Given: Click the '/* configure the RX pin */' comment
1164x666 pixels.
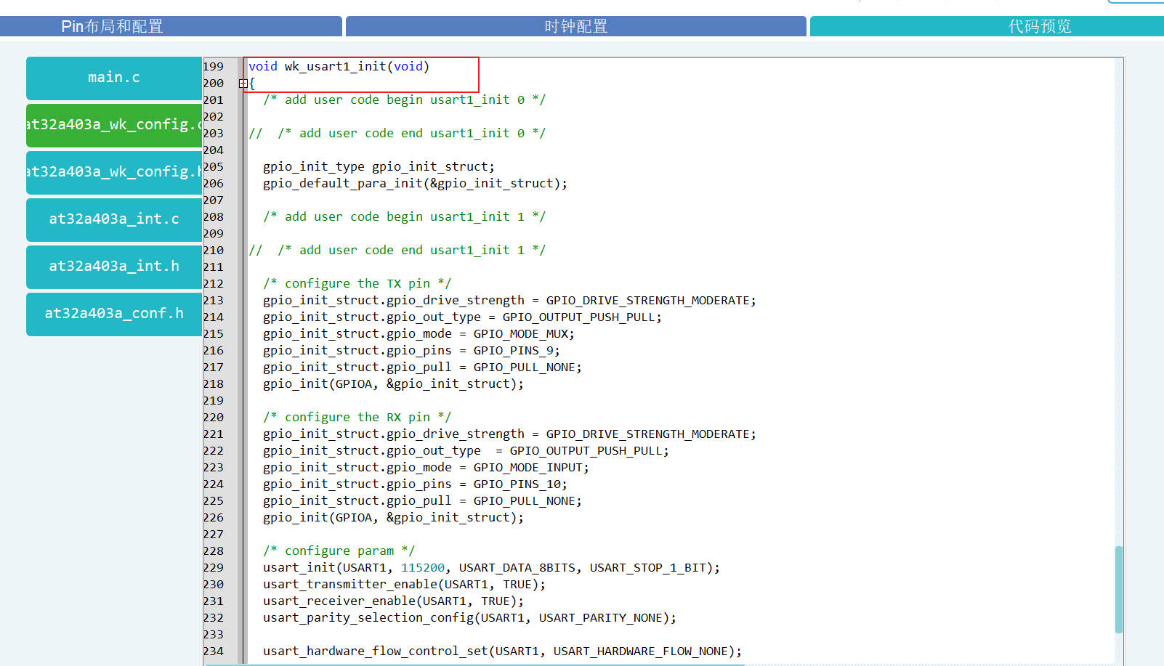Looking at the screenshot, I should (357, 417).
